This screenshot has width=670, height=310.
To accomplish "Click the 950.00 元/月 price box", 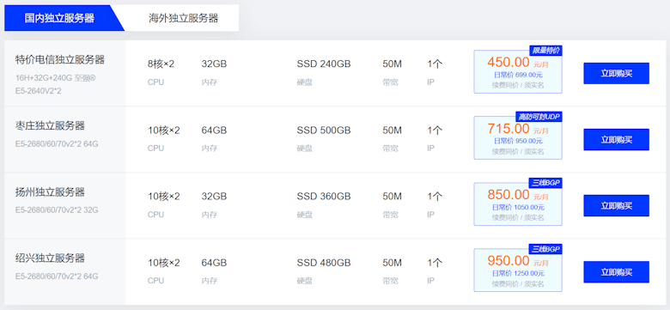I will pyautogui.click(x=518, y=270).
